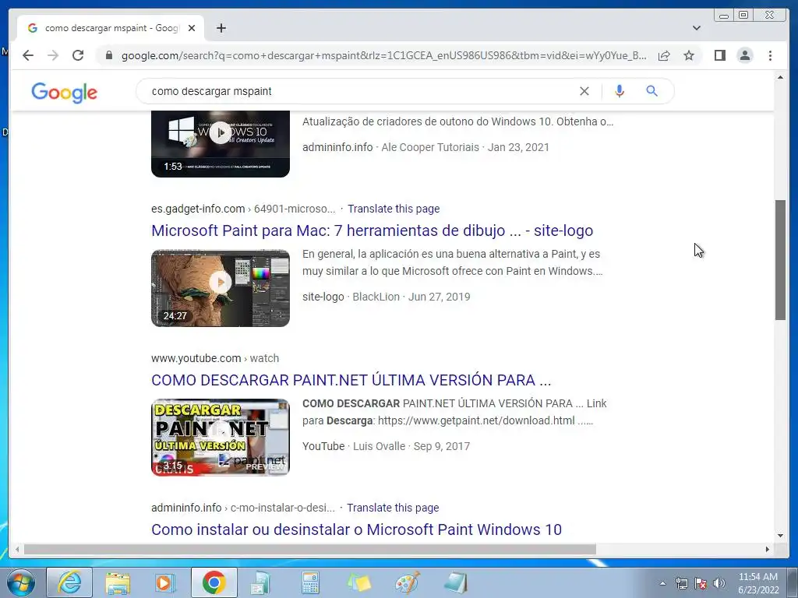This screenshot has width=798, height=598.
Task: Click the address bar URL
Action: click(x=384, y=55)
